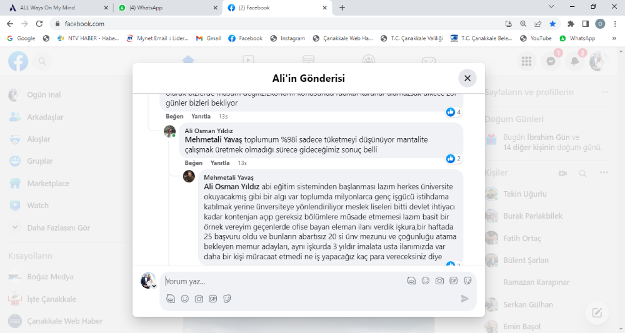Screen dimensions: 625x333
Task: Close the Ali'in Gönderisi dialog
Action: click(467, 78)
